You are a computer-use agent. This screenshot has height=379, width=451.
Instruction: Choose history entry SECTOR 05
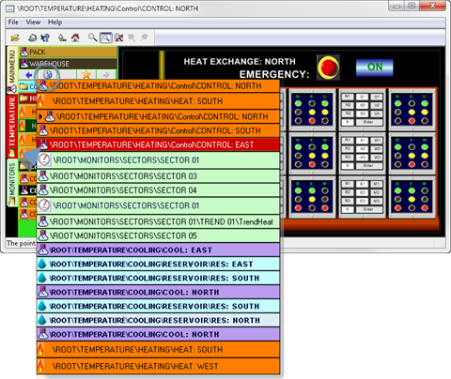tap(158, 235)
